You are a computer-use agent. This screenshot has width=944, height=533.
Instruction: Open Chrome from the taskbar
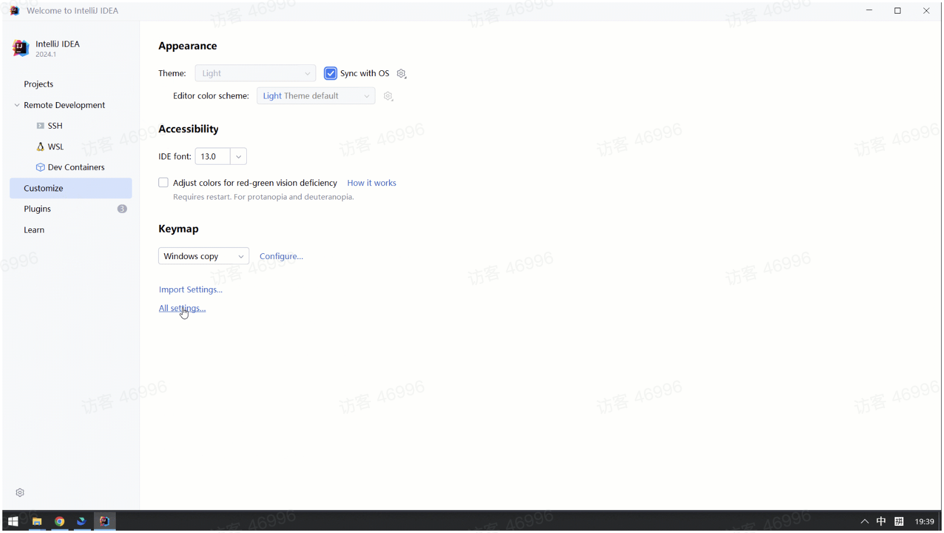point(59,521)
